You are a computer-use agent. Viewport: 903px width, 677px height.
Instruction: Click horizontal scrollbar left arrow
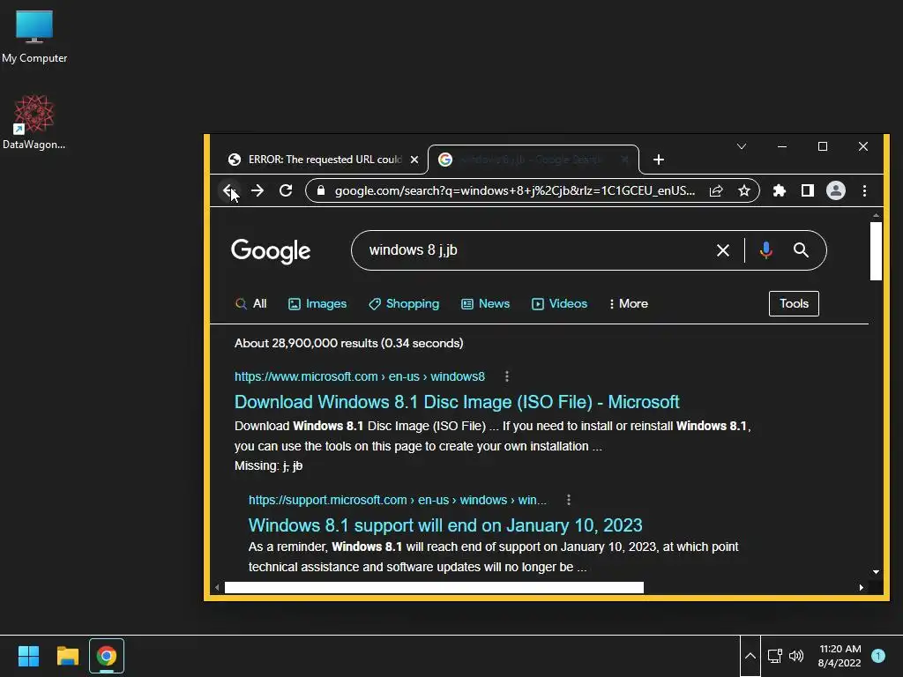pos(217,587)
